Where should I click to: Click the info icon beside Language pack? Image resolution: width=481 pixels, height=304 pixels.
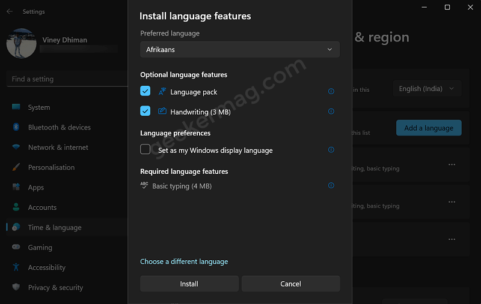(x=331, y=91)
